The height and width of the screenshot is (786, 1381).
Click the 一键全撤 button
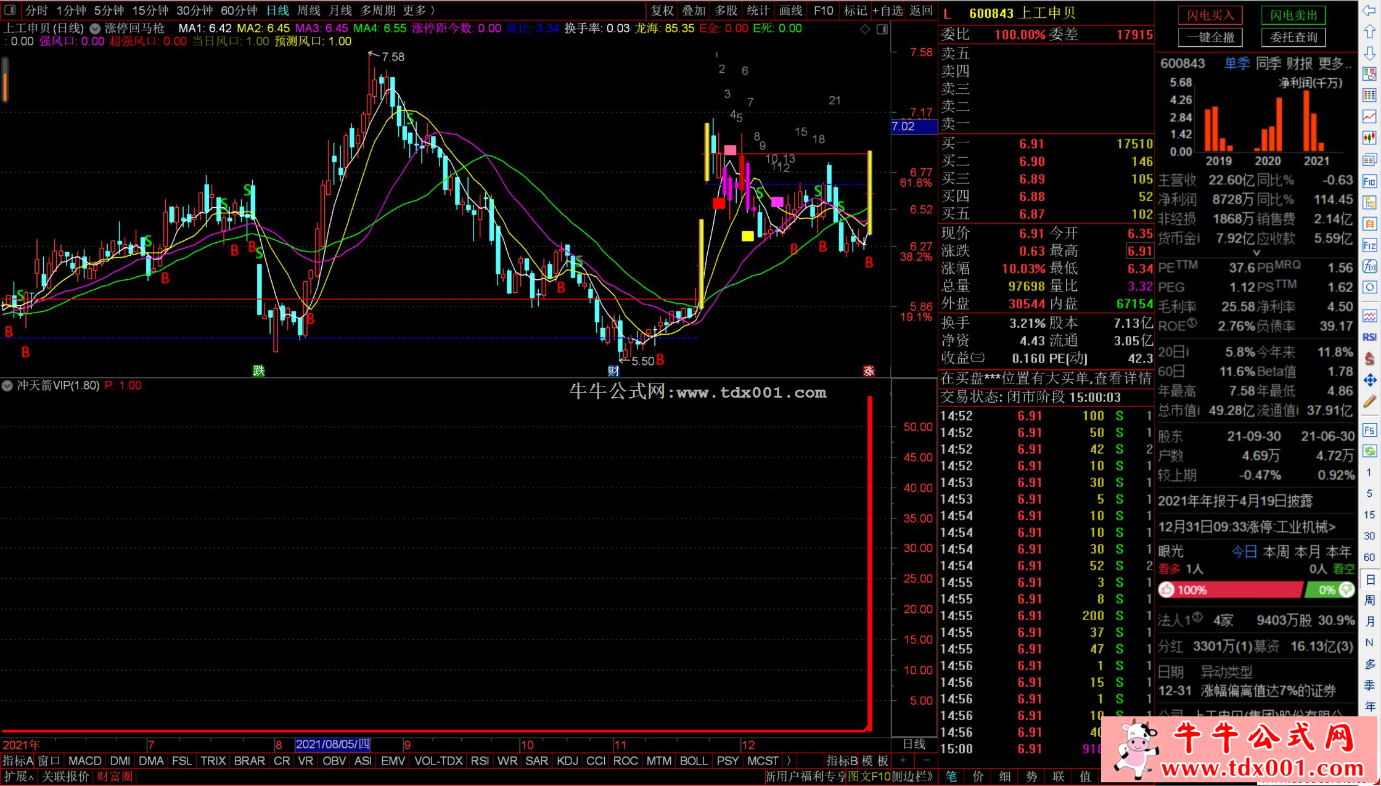point(1210,38)
